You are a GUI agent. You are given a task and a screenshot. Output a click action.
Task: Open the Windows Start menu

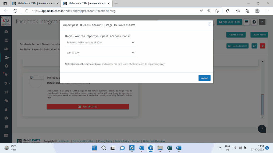point(94,148)
